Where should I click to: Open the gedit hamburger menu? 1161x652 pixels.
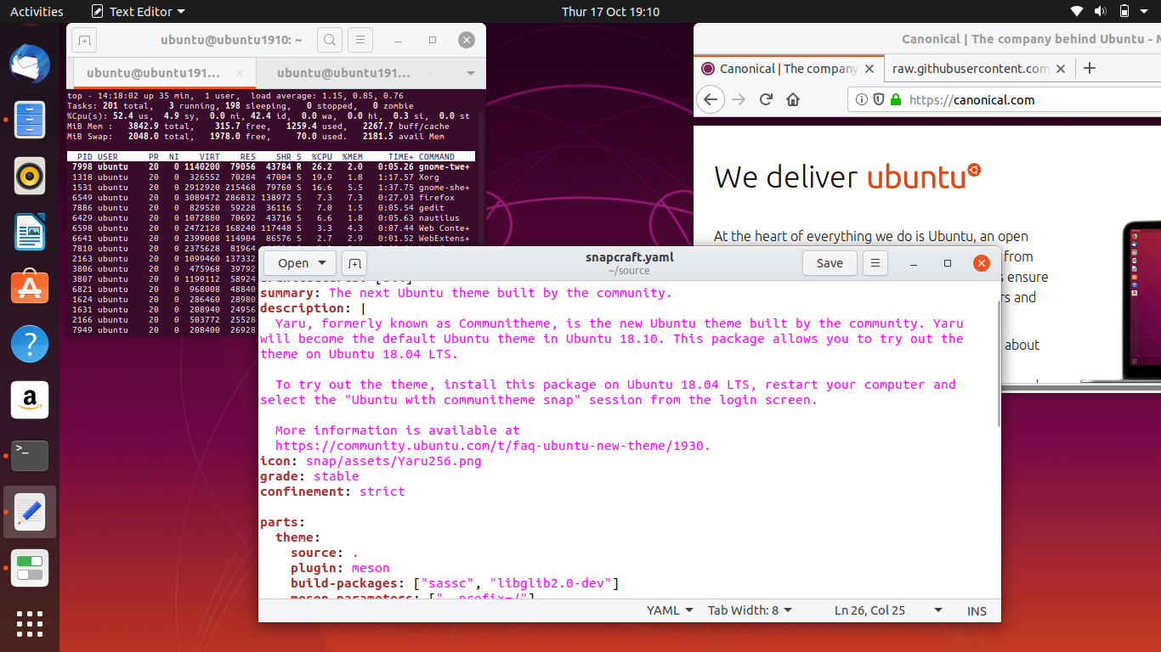(875, 263)
